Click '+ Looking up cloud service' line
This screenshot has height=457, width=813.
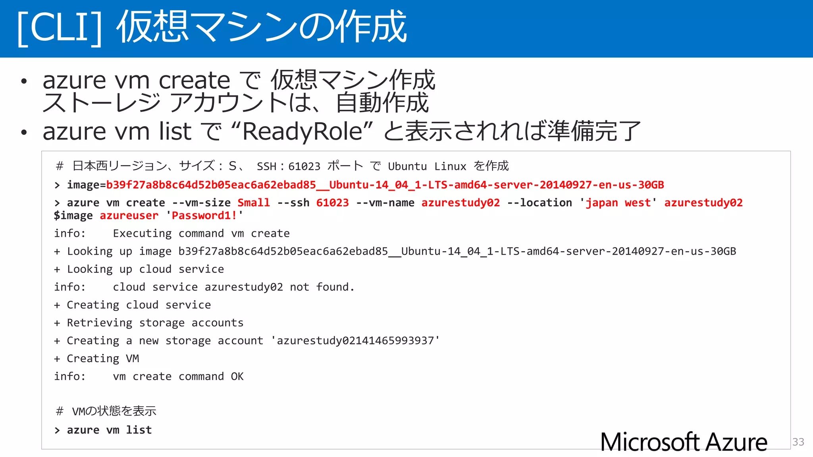[139, 269]
